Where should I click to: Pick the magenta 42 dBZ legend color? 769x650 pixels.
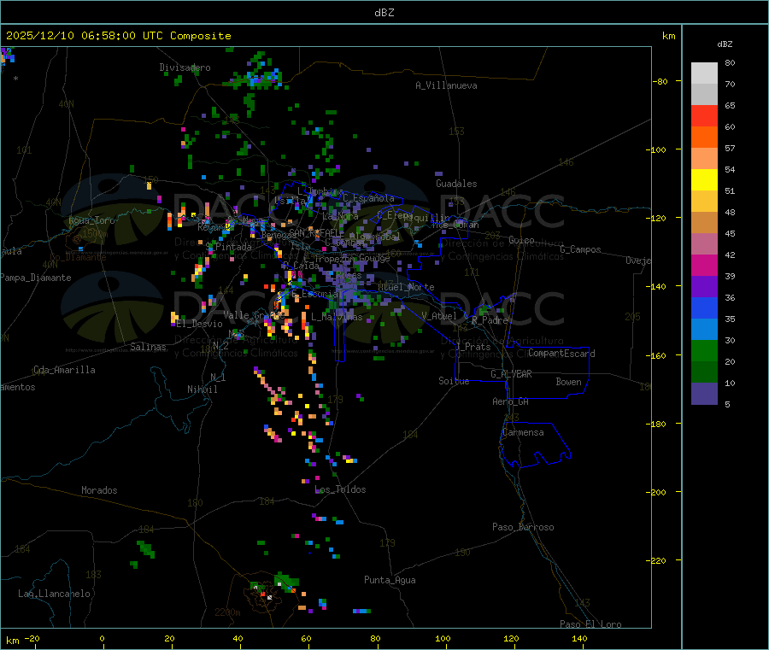click(704, 265)
